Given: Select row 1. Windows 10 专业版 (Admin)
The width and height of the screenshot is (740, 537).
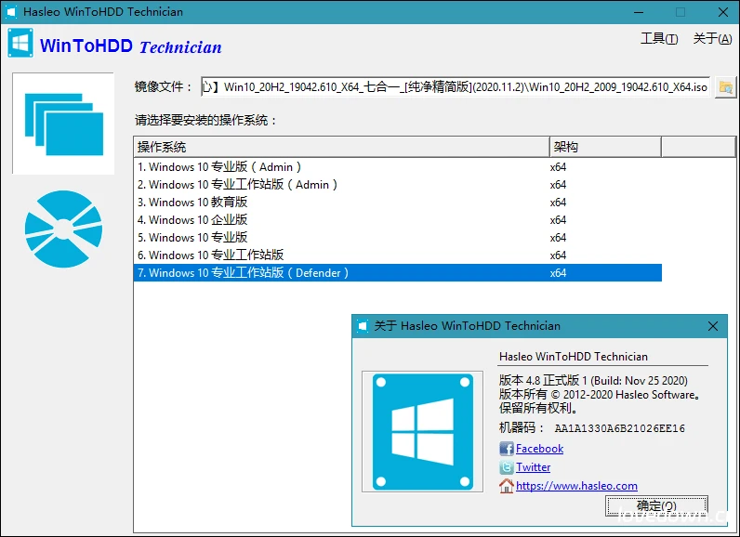Looking at the screenshot, I should coord(397,167).
